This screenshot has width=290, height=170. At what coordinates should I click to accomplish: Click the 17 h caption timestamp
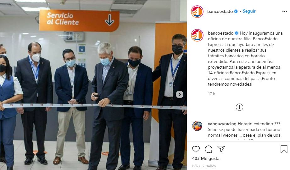point(211,94)
